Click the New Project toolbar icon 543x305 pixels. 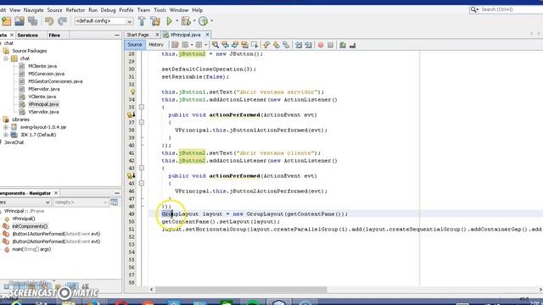(x=7, y=21)
